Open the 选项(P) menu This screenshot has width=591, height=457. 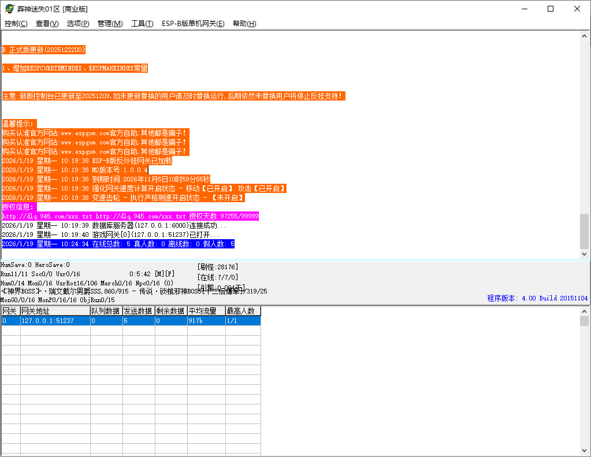click(78, 24)
